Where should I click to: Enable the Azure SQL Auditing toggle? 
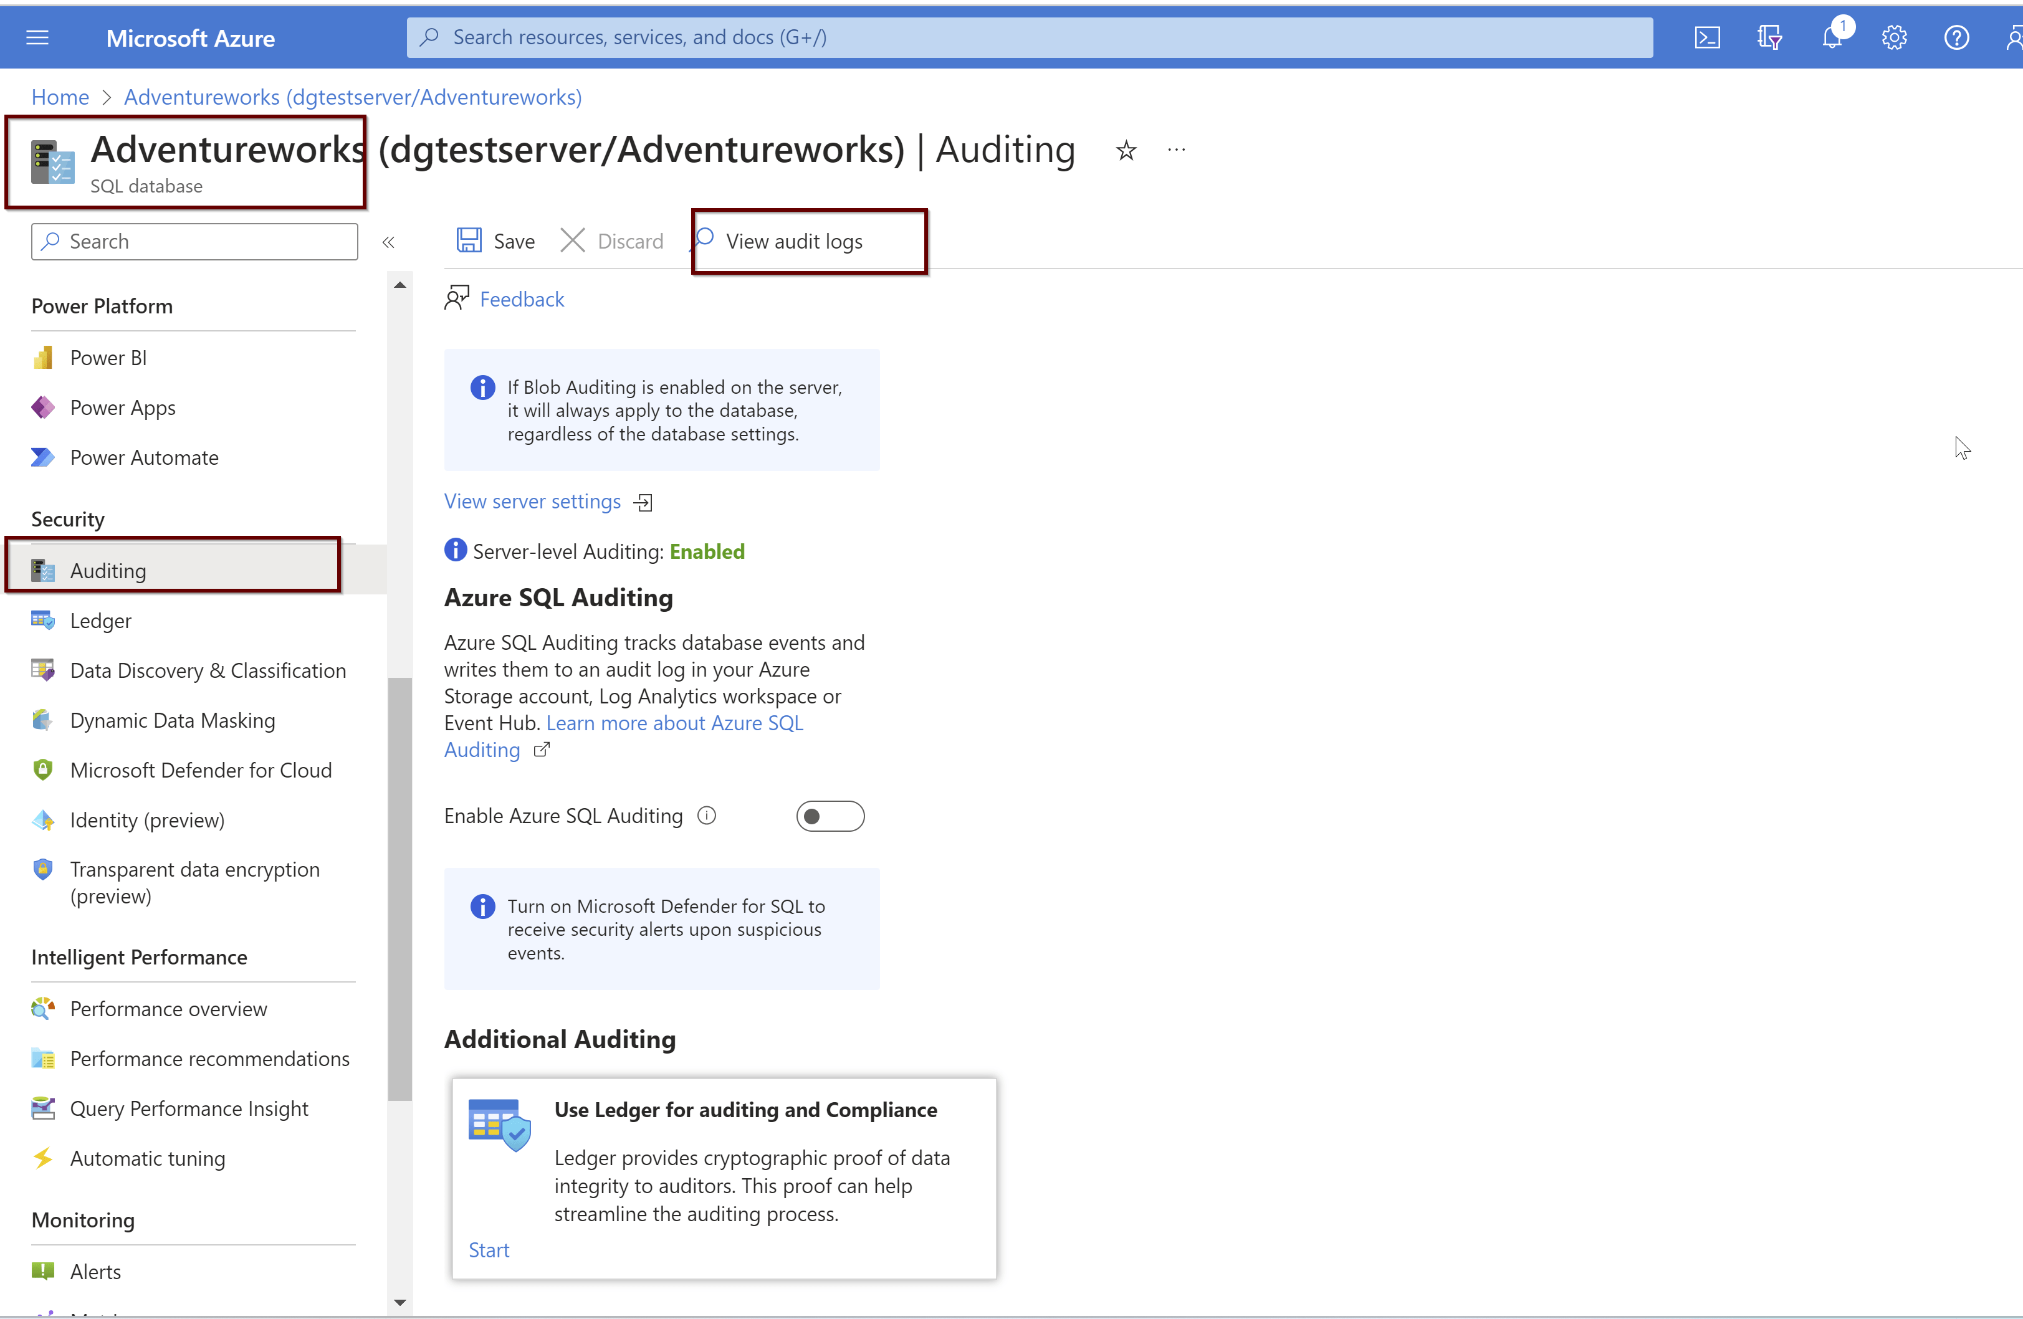[830, 815]
